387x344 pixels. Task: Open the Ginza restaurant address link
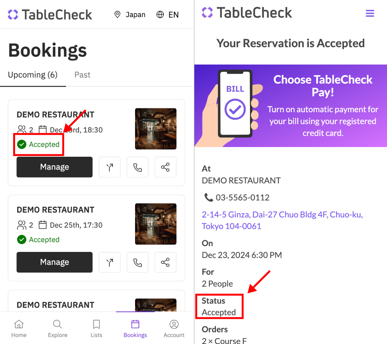point(282,220)
